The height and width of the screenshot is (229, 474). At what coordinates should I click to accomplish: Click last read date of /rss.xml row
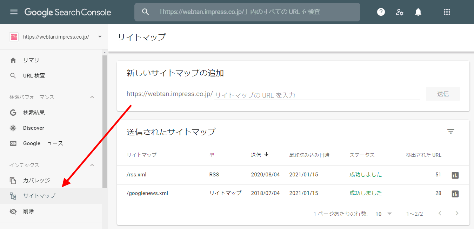click(x=303, y=175)
